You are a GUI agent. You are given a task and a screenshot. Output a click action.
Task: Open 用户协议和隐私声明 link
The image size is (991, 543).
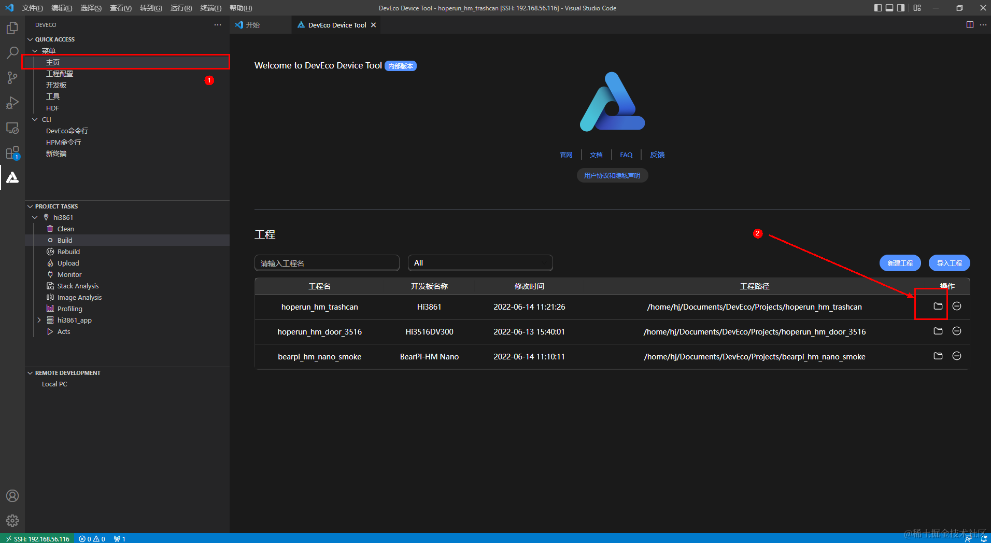pyautogui.click(x=612, y=175)
